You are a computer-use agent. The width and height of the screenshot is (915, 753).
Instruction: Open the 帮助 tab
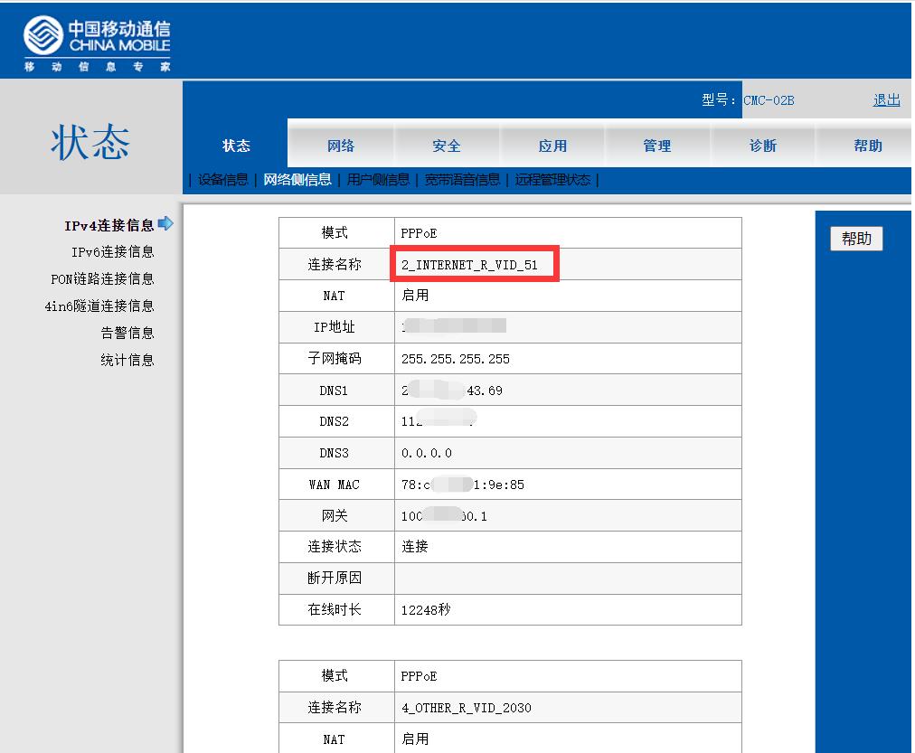tap(867, 146)
